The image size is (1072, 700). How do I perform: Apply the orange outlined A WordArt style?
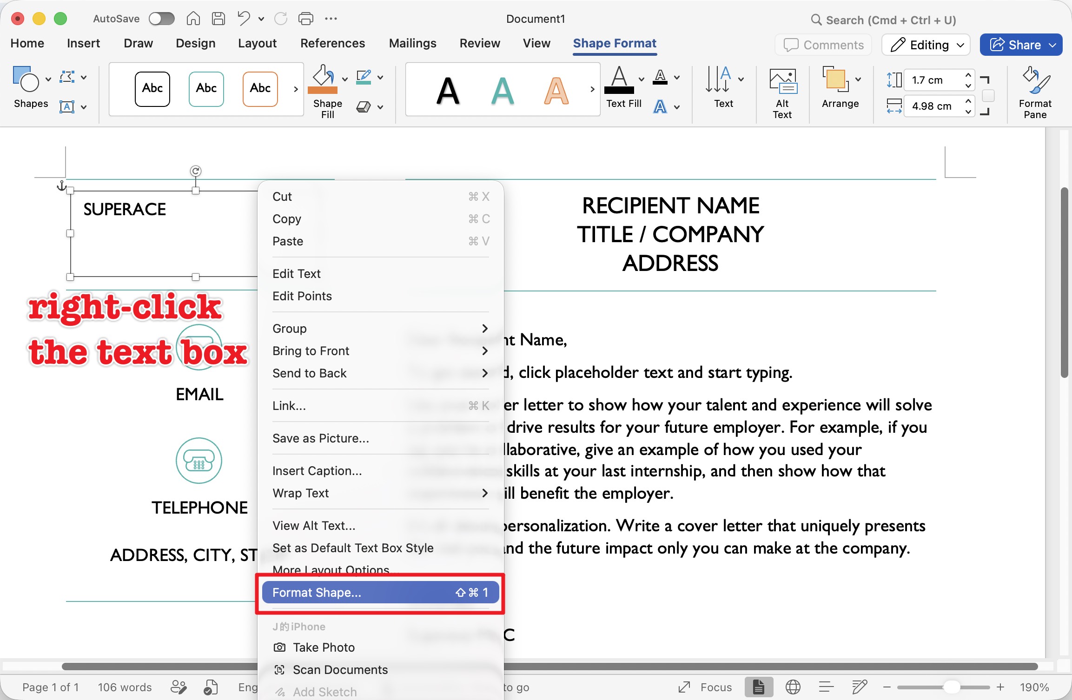coord(556,91)
